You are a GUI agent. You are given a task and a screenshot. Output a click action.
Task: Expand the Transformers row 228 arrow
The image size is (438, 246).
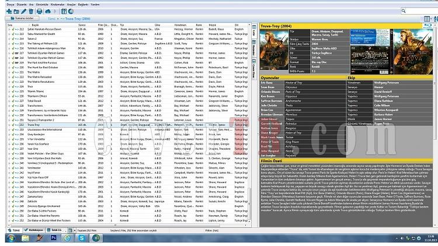pos(9,106)
